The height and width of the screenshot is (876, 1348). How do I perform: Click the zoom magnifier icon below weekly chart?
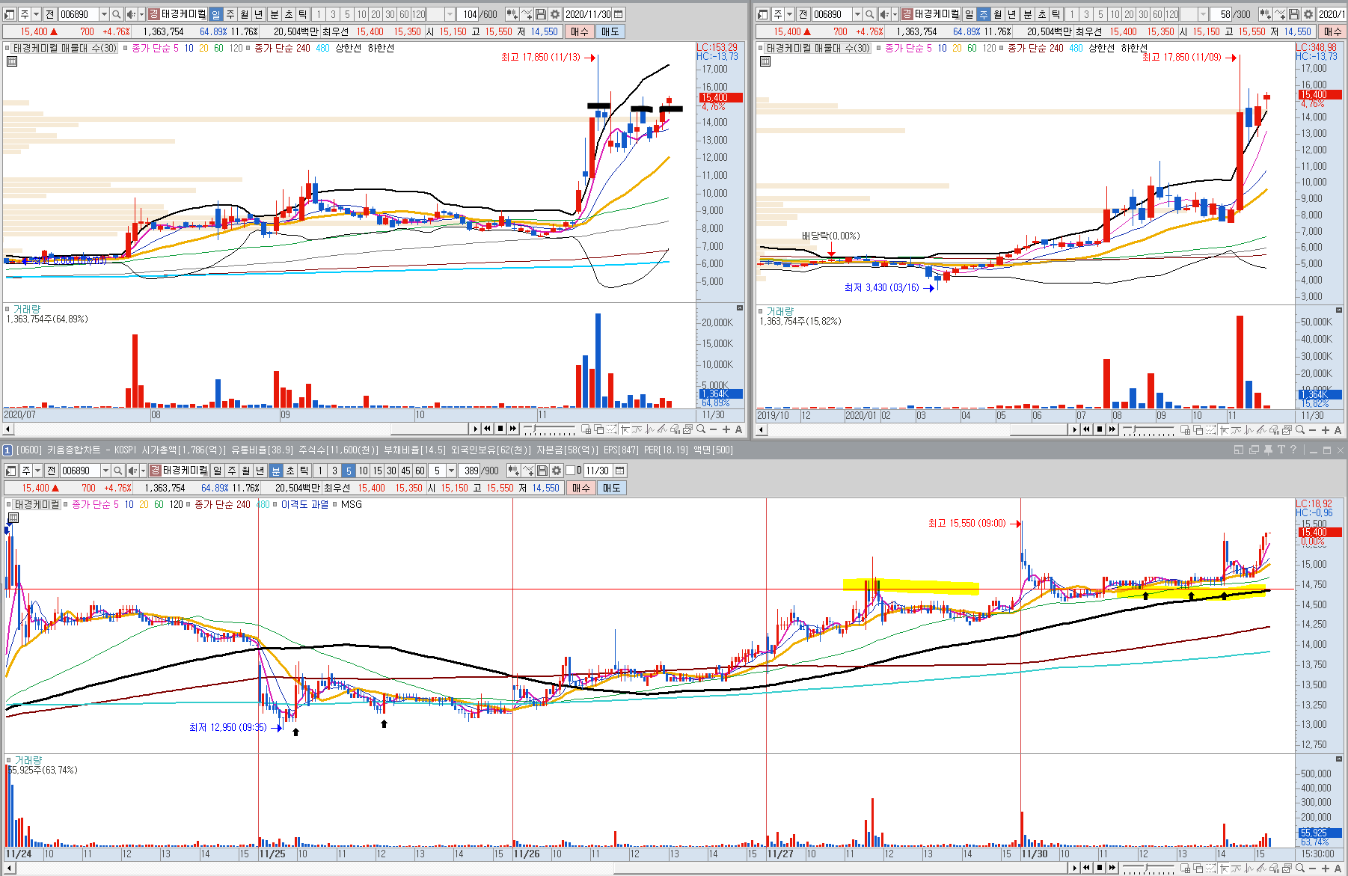click(x=1300, y=429)
